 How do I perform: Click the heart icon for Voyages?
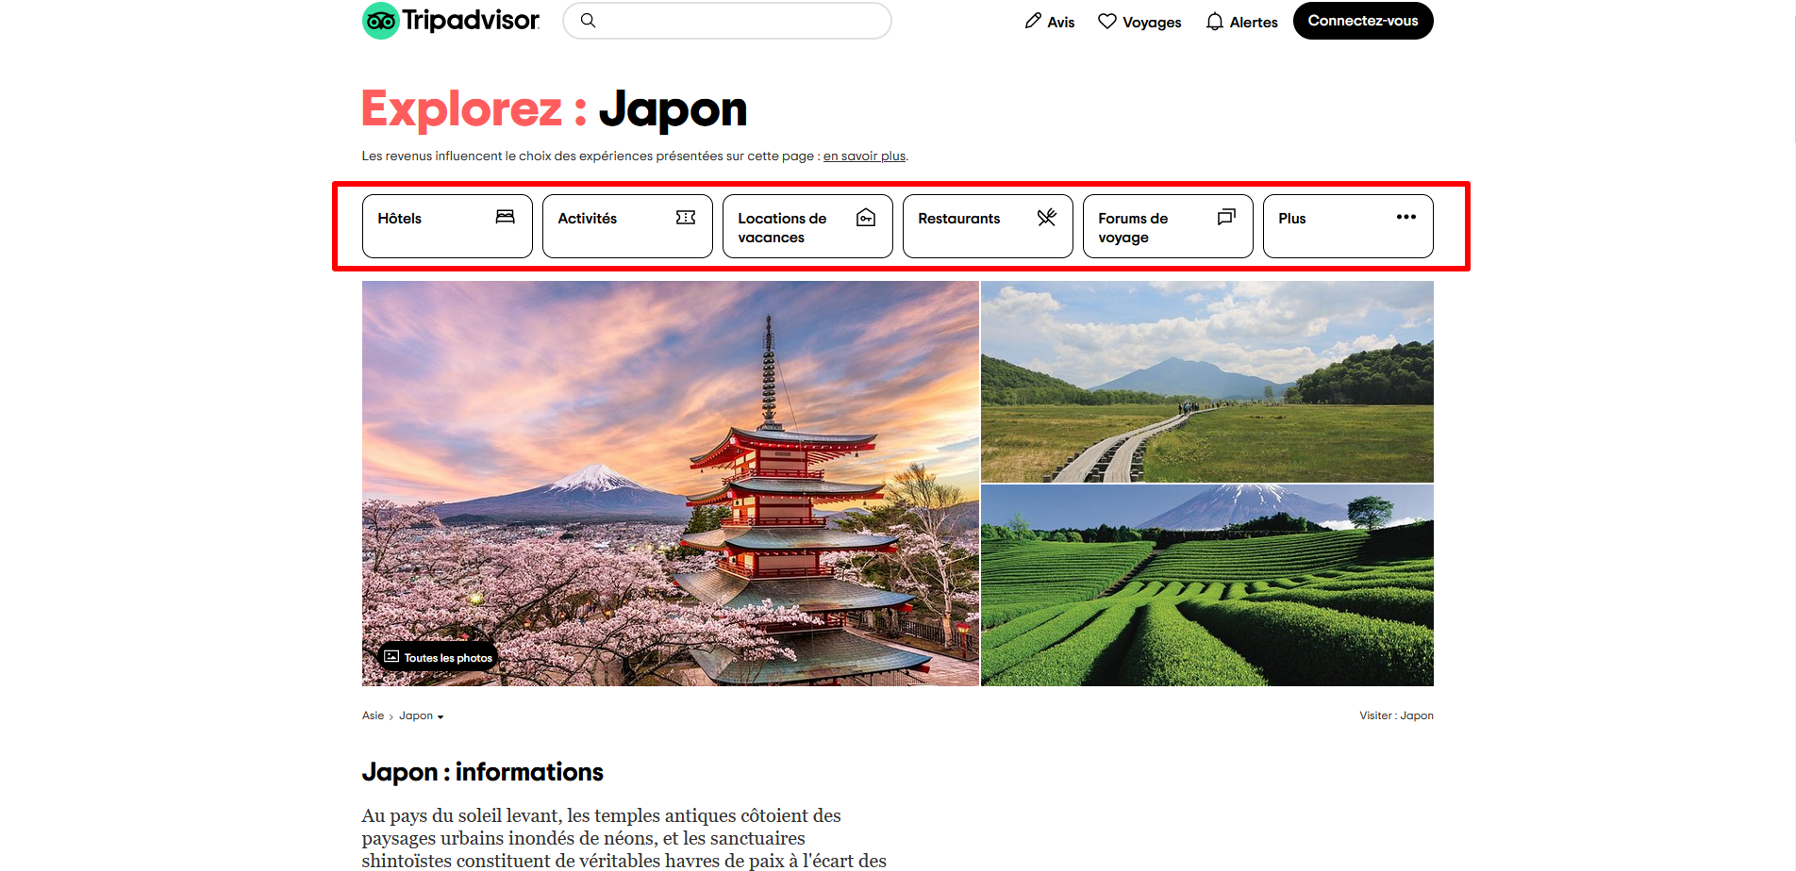(1107, 21)
